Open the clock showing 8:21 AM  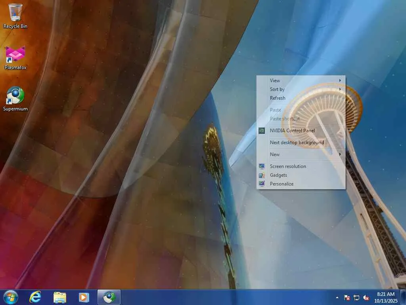click(x=385, y=297)
